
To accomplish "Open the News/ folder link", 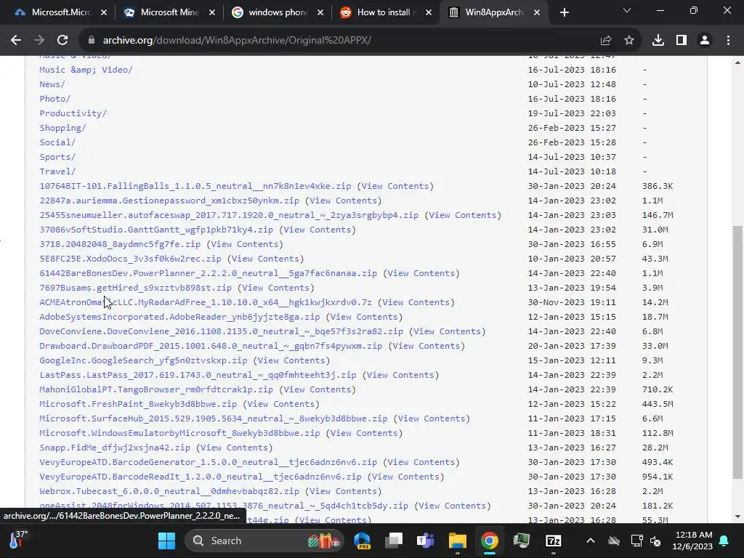I will click(x=52, y=84).
